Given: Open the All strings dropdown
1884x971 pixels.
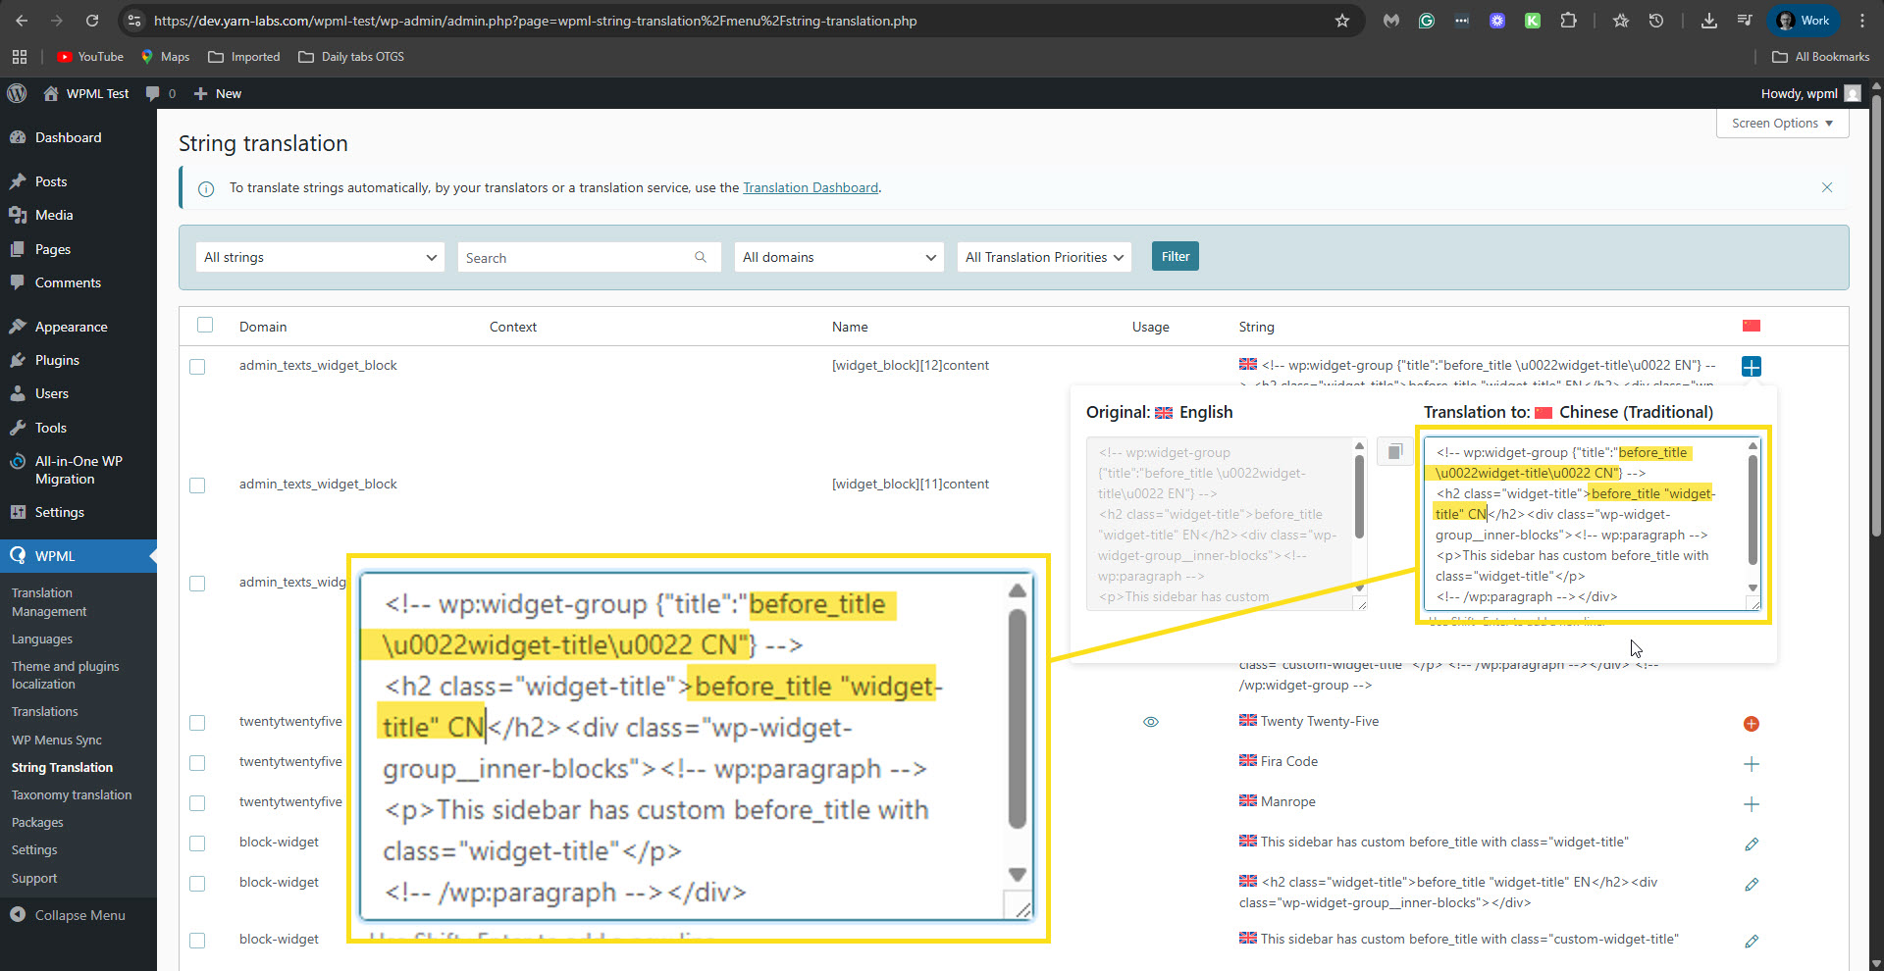Looking at the screenshot, I should tap(320, 257).
